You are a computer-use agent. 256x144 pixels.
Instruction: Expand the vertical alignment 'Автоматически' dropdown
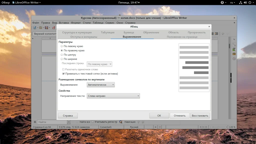pos(101,85)
